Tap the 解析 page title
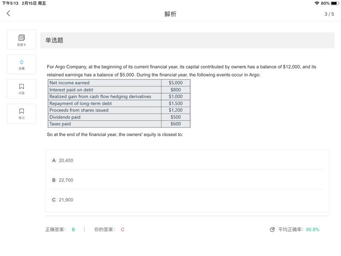The image size is (341, 256). click(x=170, y=14)
